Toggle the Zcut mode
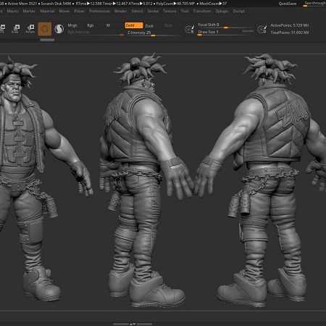The image size is (326, 326). pyautogui.click(x=168, y=25)
